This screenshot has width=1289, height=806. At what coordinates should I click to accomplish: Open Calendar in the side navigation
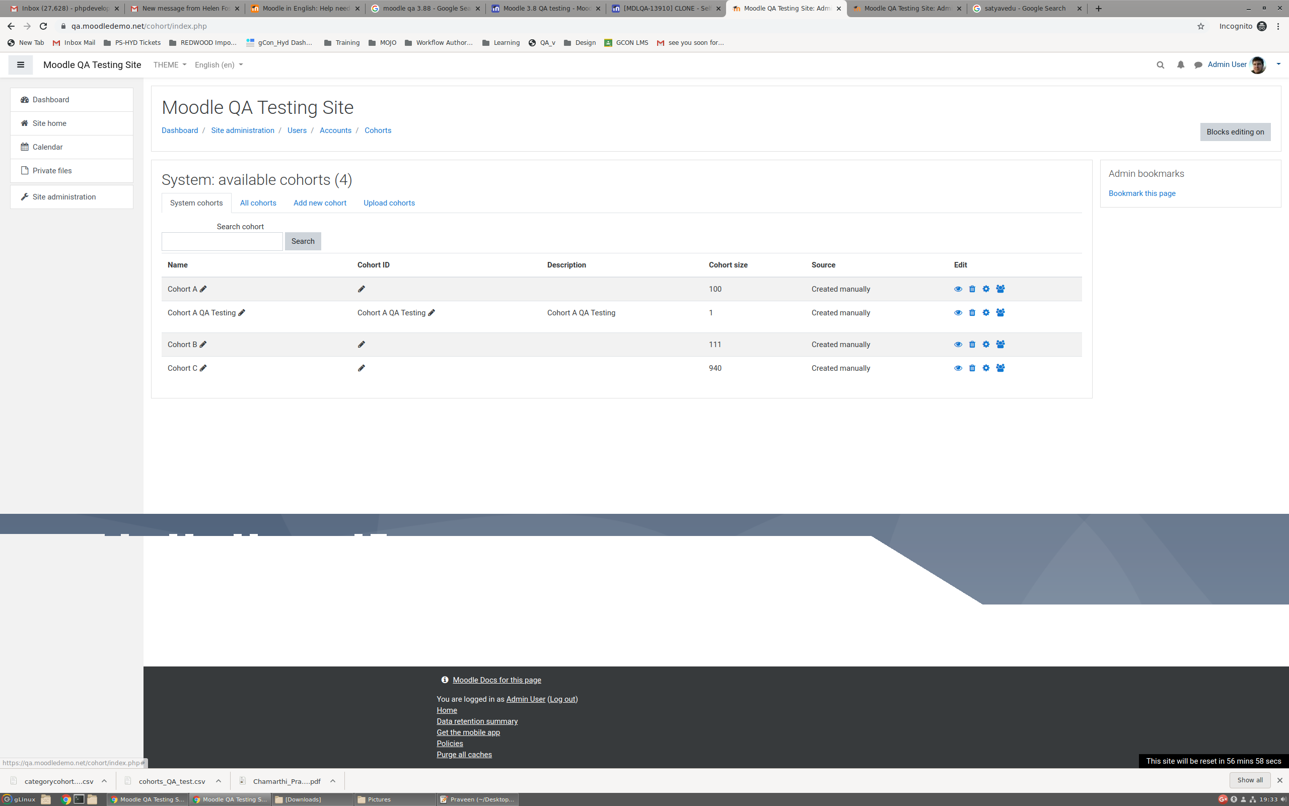click(x=71, y=147)
